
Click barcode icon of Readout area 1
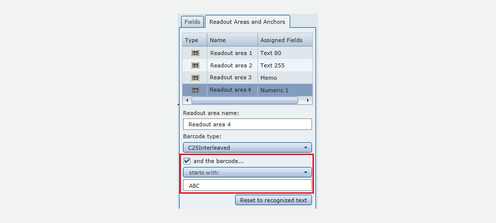(195, 53)
